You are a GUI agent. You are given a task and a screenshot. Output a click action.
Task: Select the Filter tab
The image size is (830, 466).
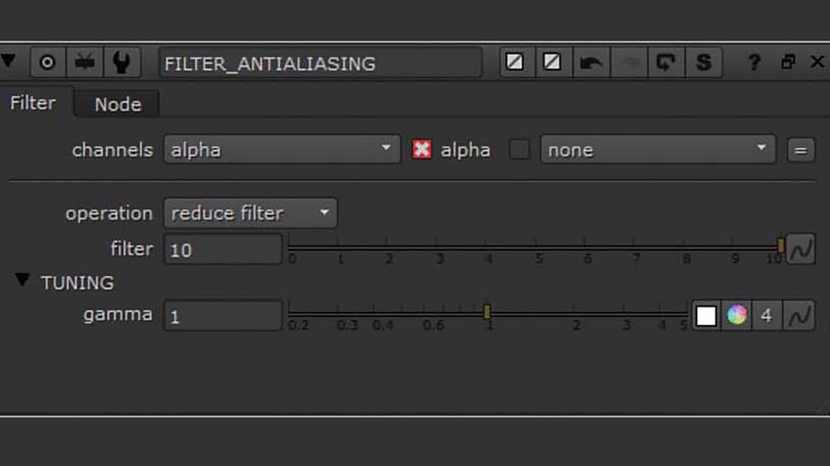33,103
